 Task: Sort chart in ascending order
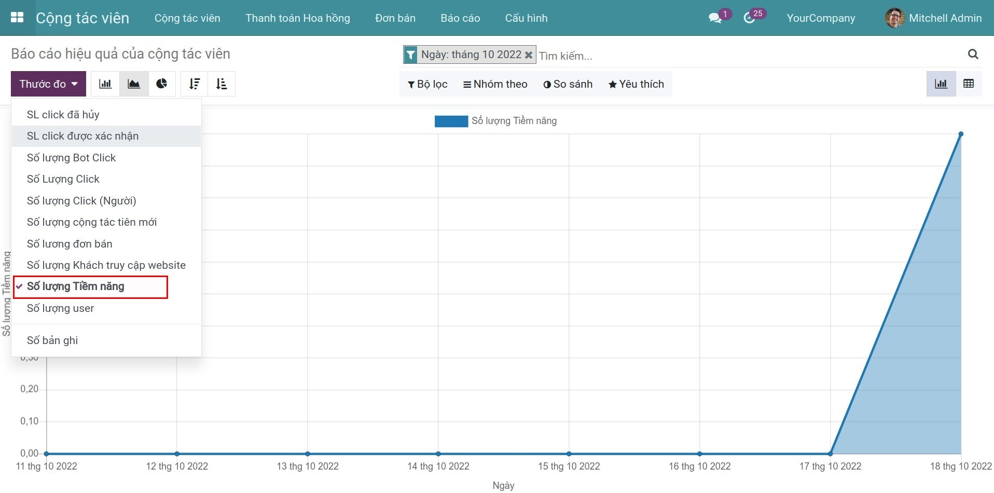[222, 84]
